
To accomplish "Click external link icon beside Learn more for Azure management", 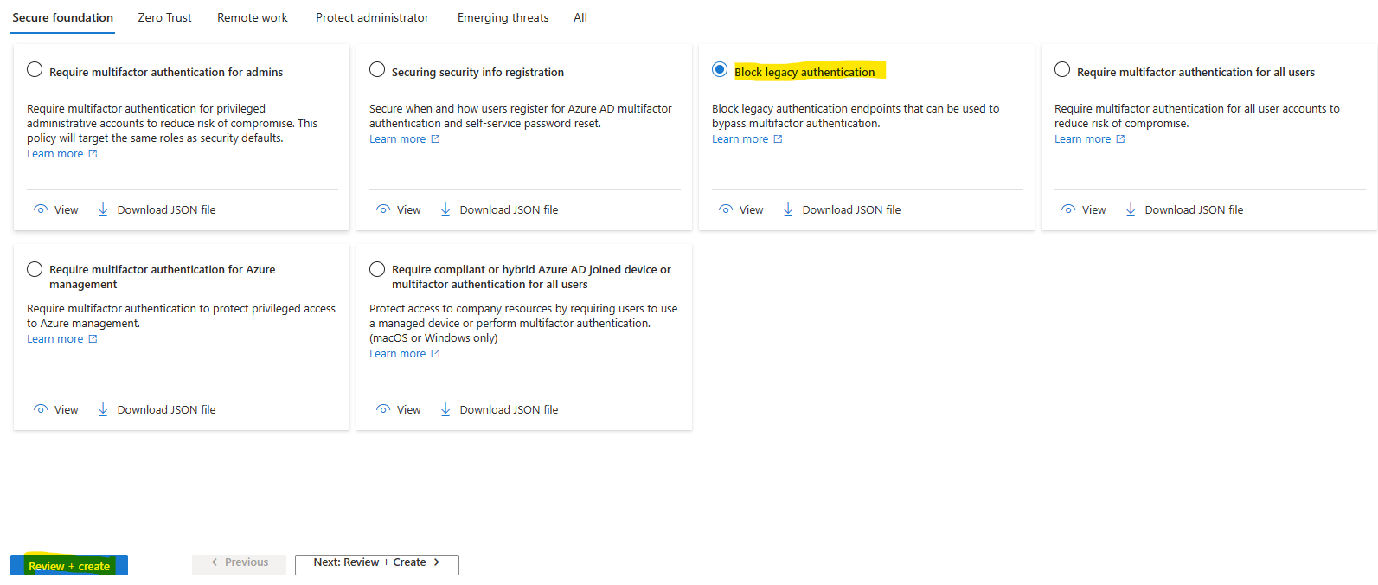I will point(93,339).
